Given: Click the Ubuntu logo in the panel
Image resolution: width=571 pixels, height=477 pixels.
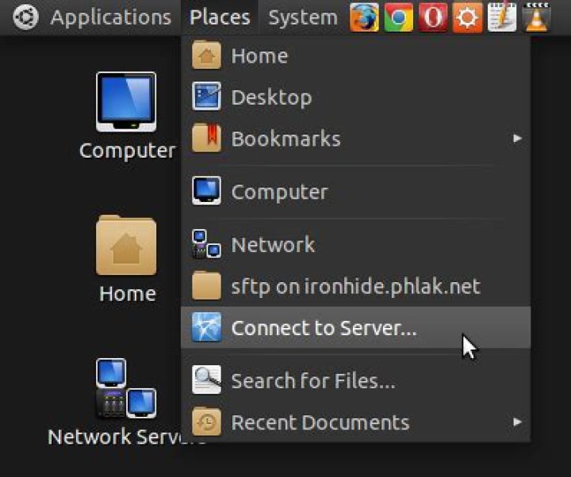Looking at the screenshot, I should (25, 17).
